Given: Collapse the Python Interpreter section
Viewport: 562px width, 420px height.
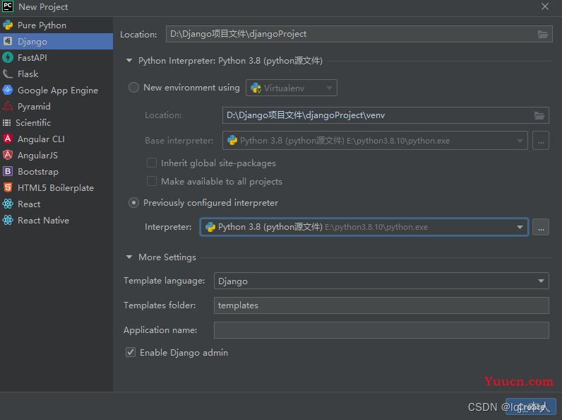Looking at the screenshot, I should (x=129, y=61).
